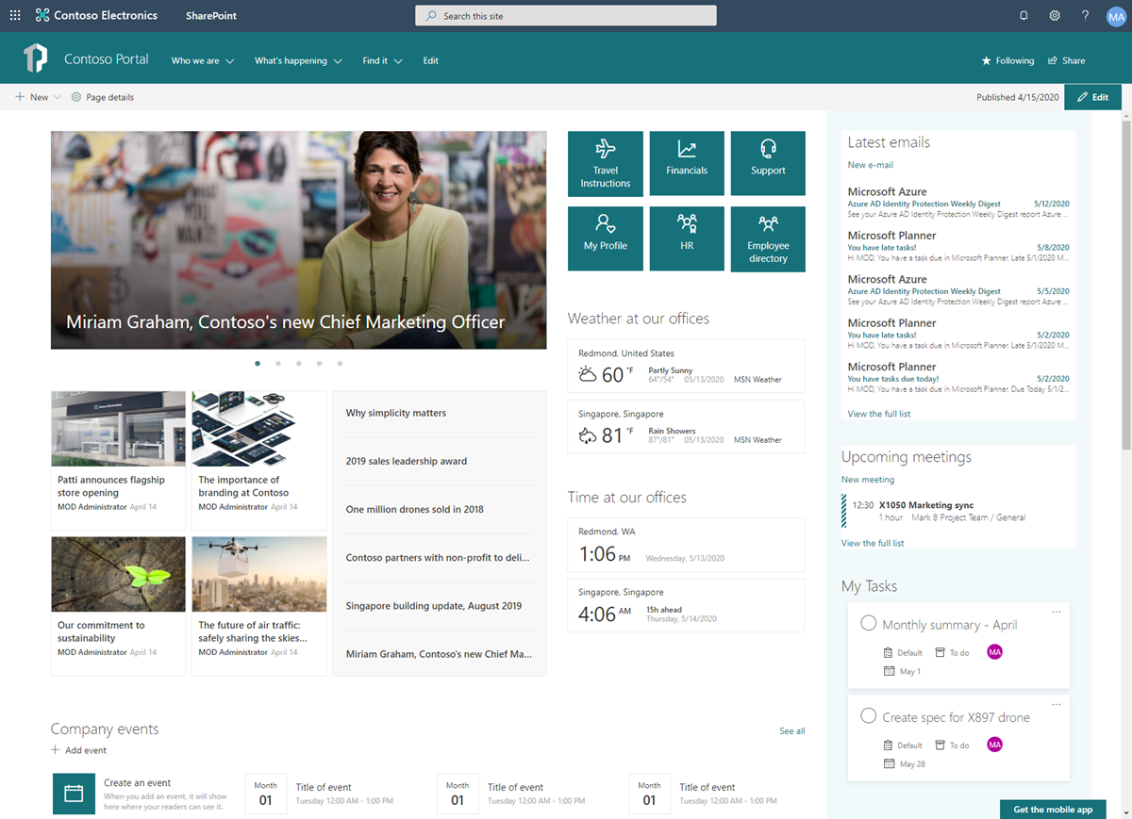Click the May 1 due date calendar icon

point(889,671)
